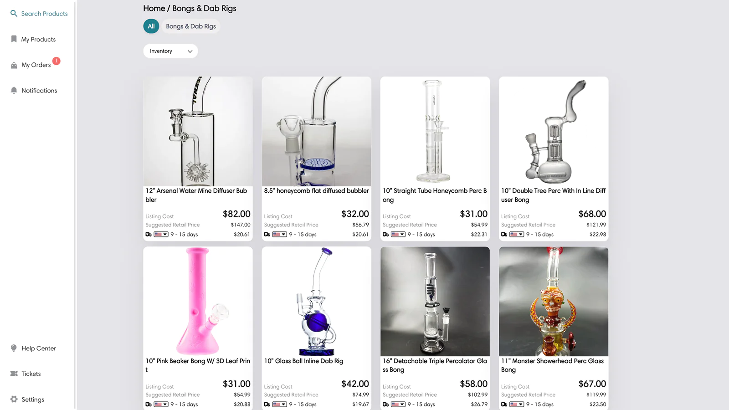Open Help Center lightbulb icon

click(x=14, y=348)
